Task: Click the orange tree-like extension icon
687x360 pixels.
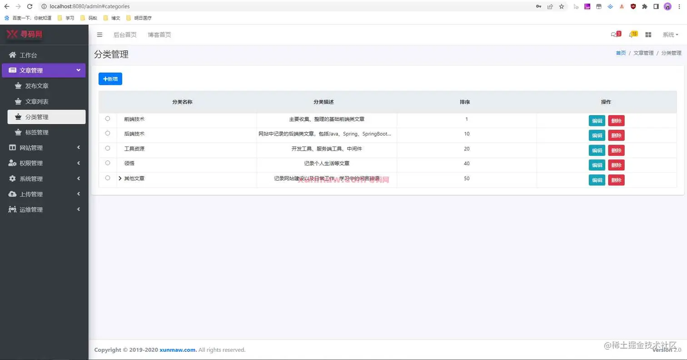Action: click(x=621, y=6)
